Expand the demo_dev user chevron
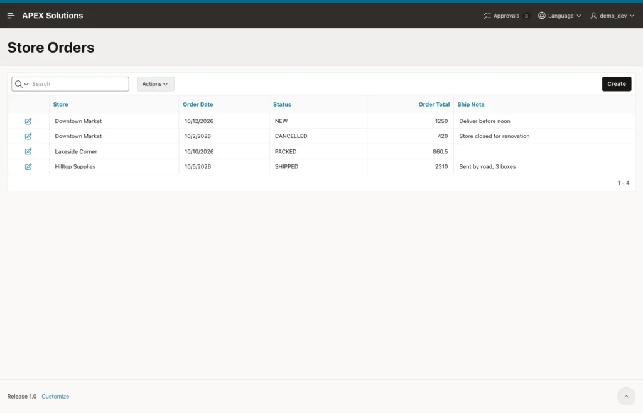The image size is (643, 413). point(632,16)
